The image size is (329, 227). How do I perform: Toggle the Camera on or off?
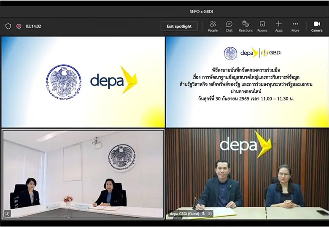[317, 27]
